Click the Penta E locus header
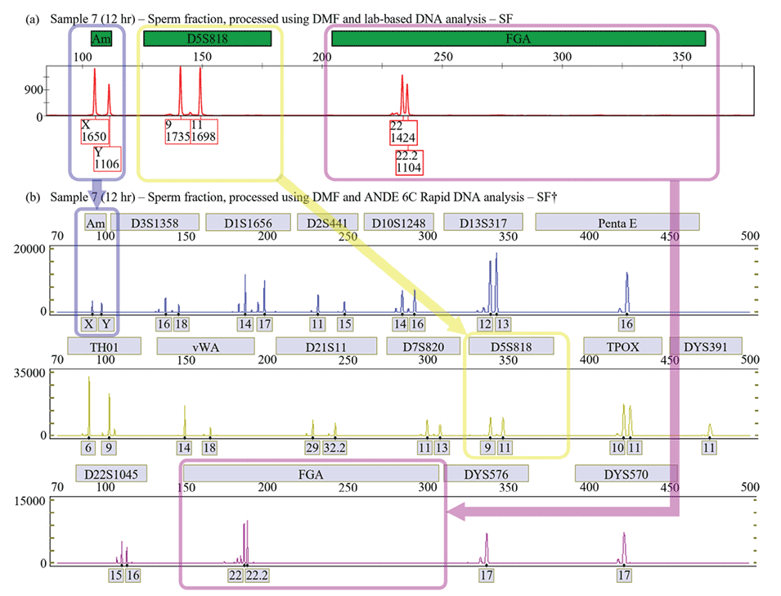 (617, 222)
